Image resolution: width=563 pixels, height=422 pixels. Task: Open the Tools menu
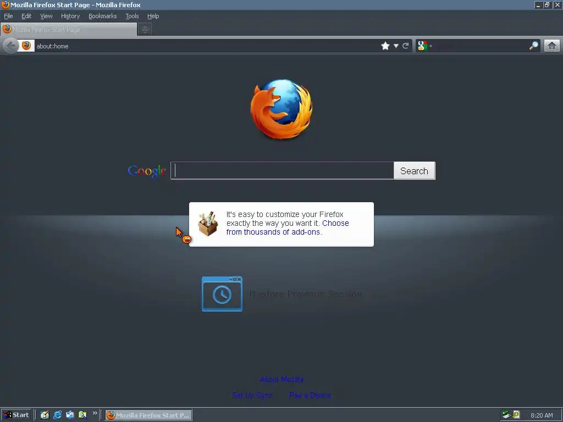132,16
